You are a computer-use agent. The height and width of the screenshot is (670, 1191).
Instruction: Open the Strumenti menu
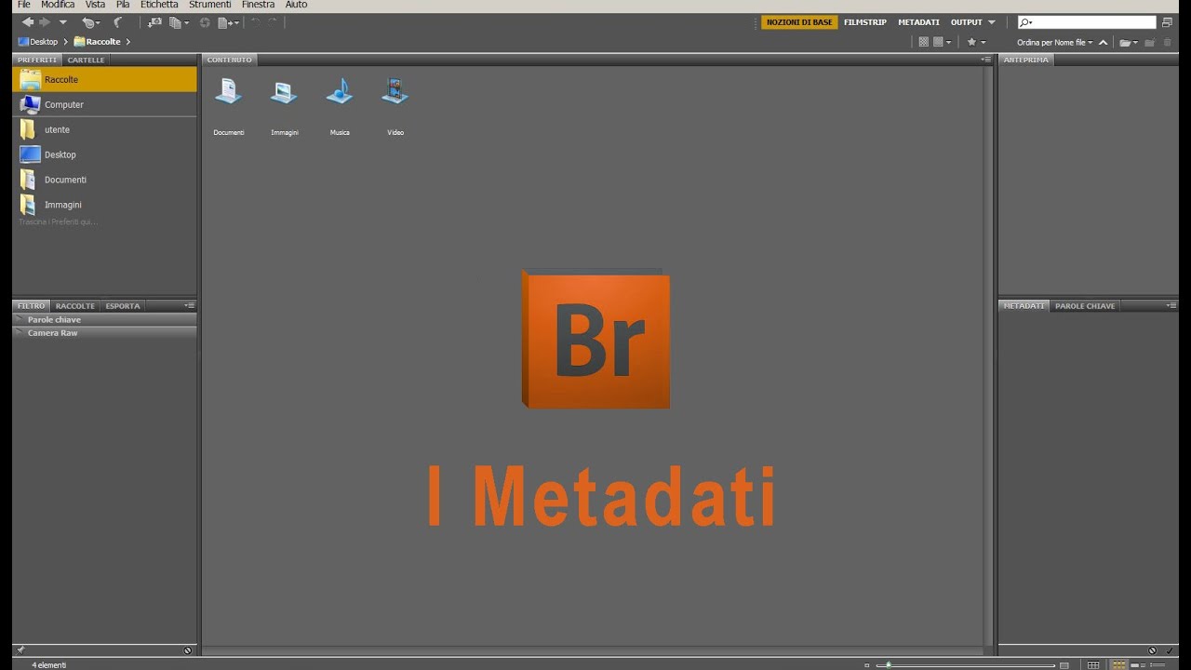point(209,5)
